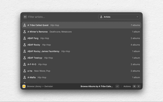Click the K shortcut key icon
The image size is (163, 102).
139,86
